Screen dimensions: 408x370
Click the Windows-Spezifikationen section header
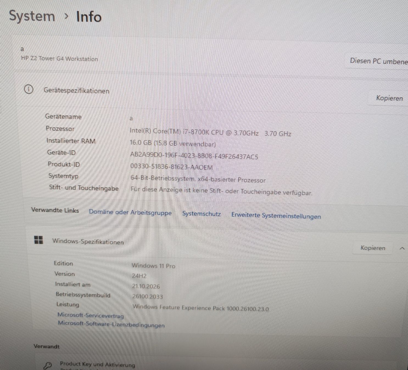[x=88, y=241]
